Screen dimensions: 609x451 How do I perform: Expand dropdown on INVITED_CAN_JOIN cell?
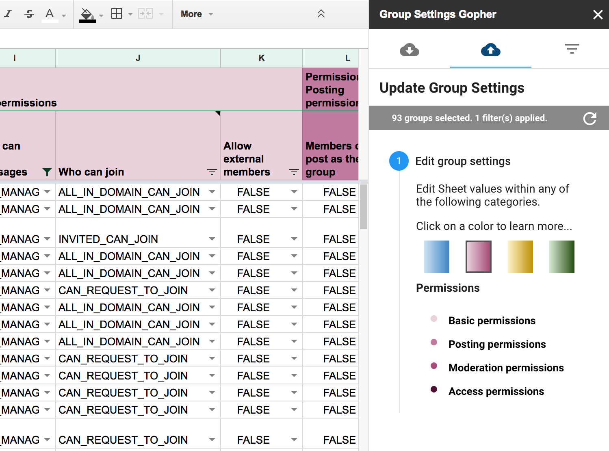pos(212,239)
